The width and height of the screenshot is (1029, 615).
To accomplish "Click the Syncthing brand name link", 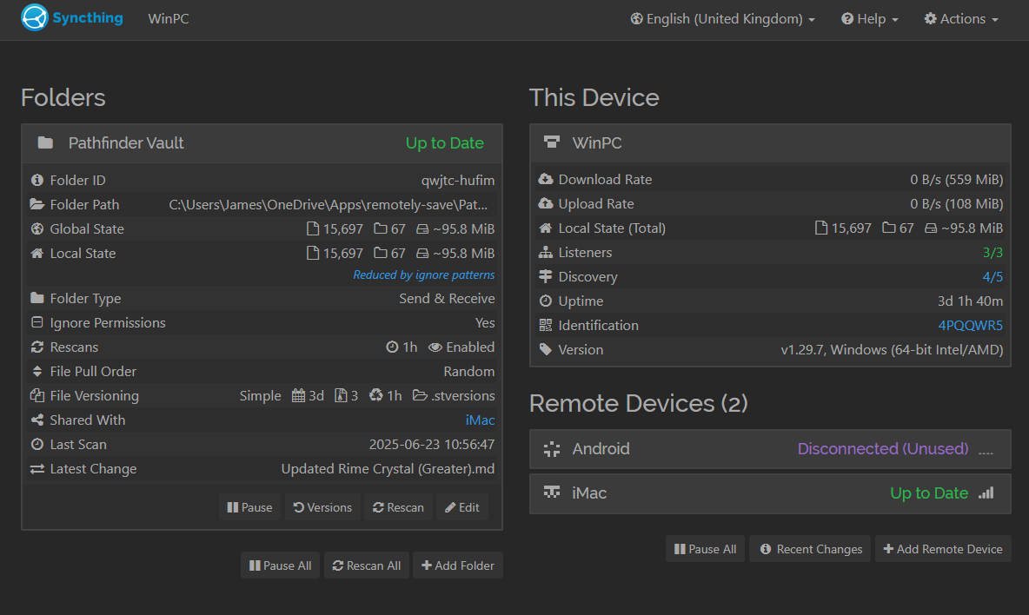I will pos(87,17).
